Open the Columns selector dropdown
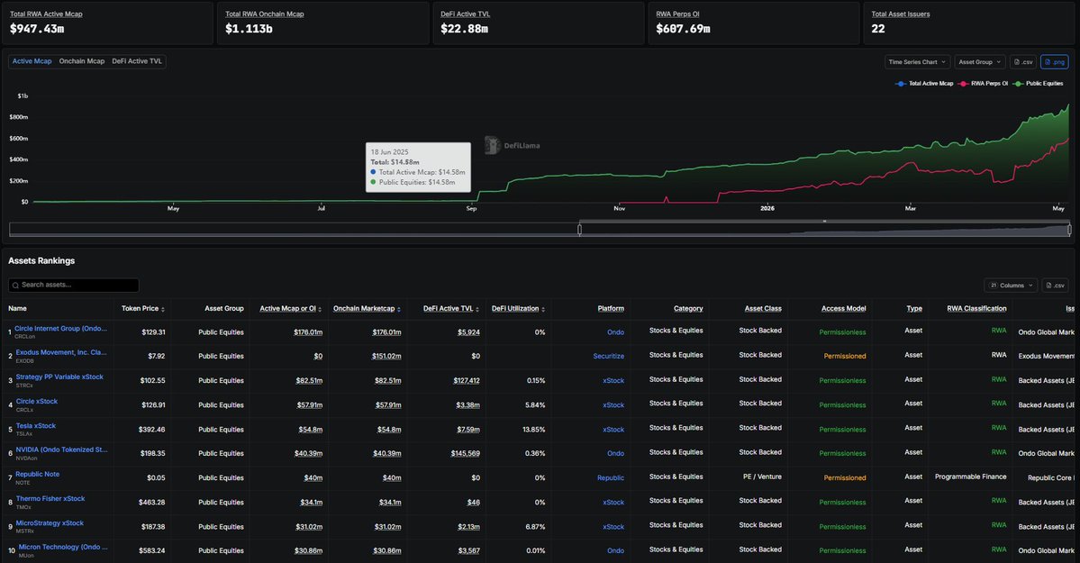Screen dimensions: 1080x563 (1012, 286)
